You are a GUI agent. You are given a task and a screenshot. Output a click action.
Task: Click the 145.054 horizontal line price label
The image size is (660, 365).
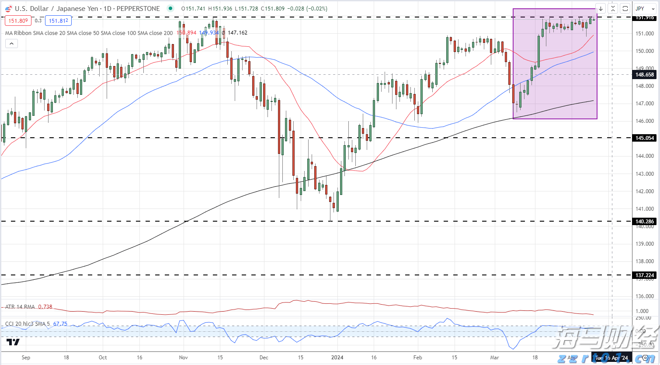[x=645, y=138]
